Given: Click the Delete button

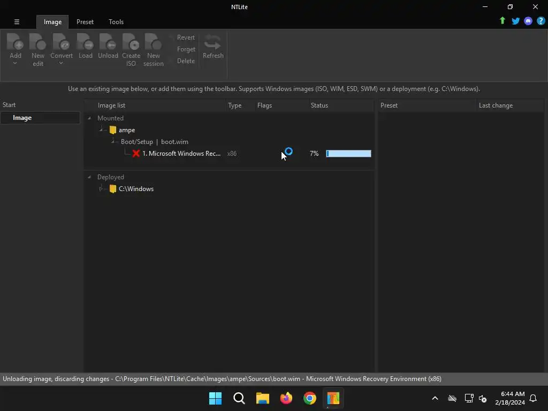Looking at the screenshot, I should 186,61.
